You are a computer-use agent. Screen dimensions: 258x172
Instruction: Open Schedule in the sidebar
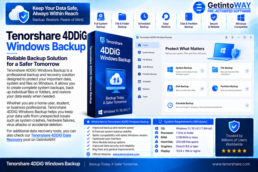[x=147, y=82]
